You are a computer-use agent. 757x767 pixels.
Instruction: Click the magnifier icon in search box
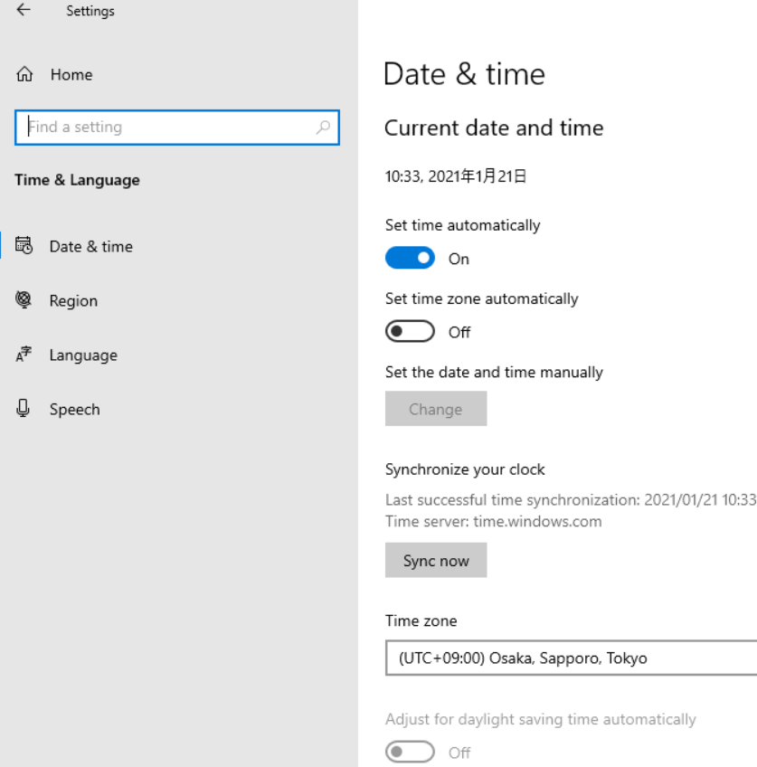[323, 128]
